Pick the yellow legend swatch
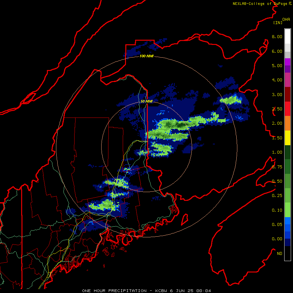This screenshot has height=293, width=293. (287, 138)
